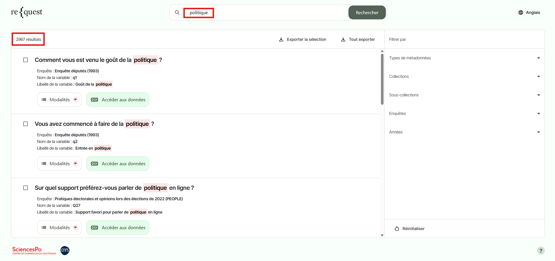Viewport: 555px width, 261px height.
Task: Click the Réinitialiser reset arrow icon
Action: pyautogui.click(x=397, y=229)
